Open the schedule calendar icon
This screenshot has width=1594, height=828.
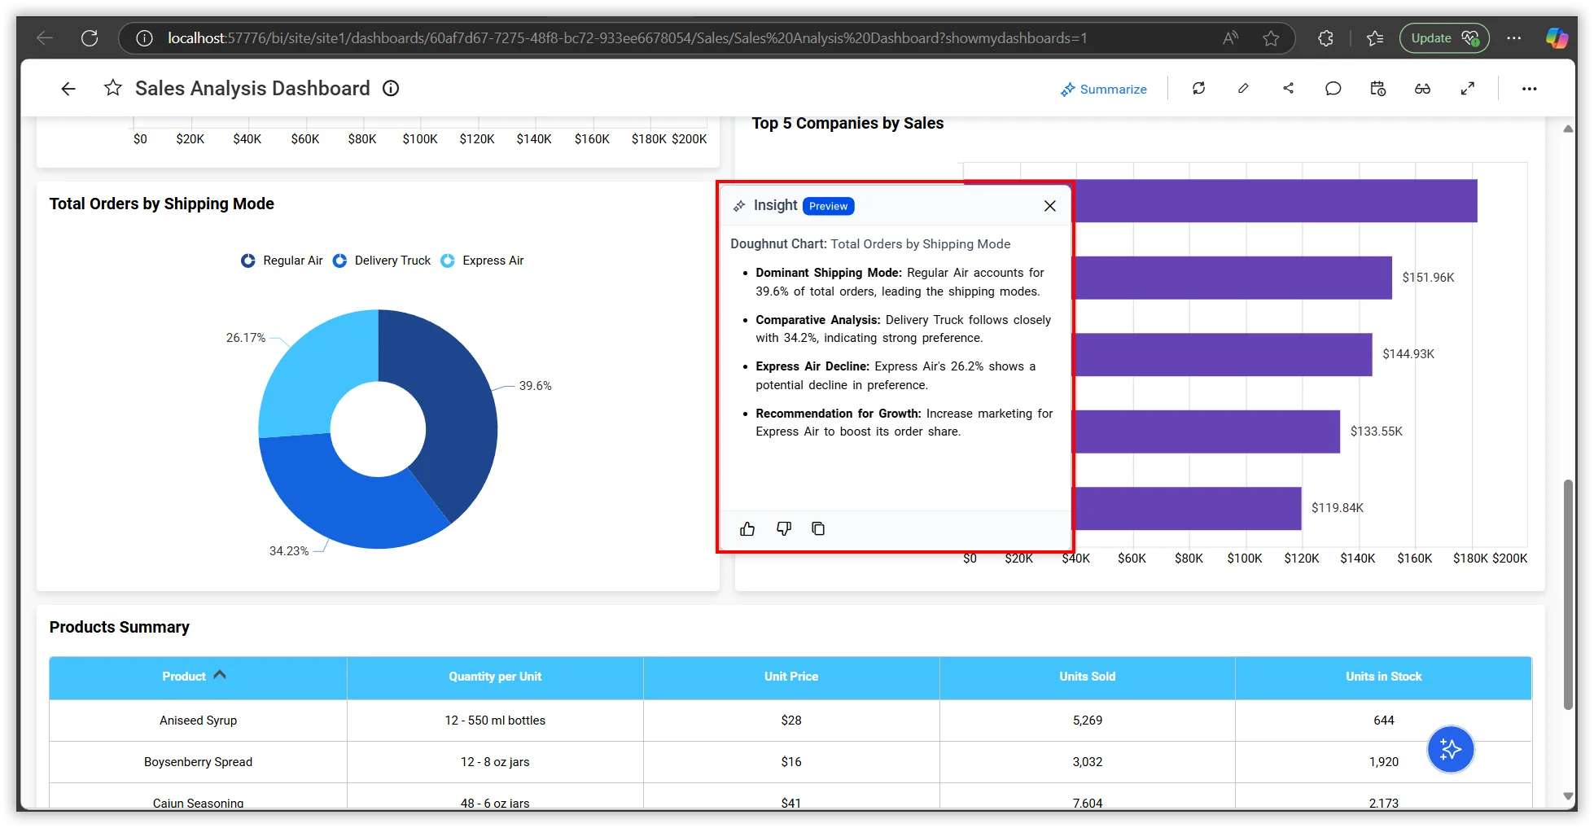(1377, 89)
